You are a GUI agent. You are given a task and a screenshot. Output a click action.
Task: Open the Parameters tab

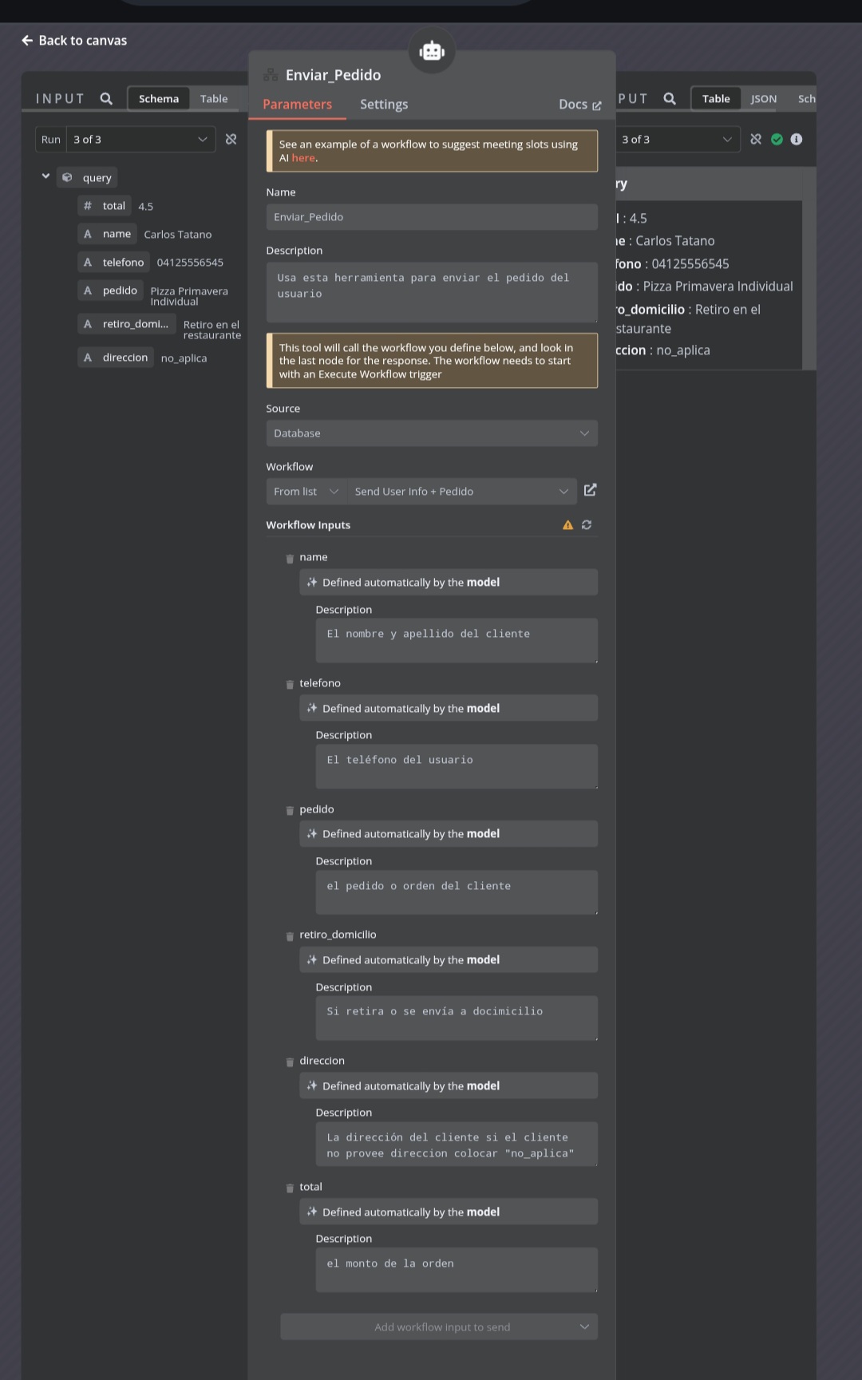(x=297, y=105)
